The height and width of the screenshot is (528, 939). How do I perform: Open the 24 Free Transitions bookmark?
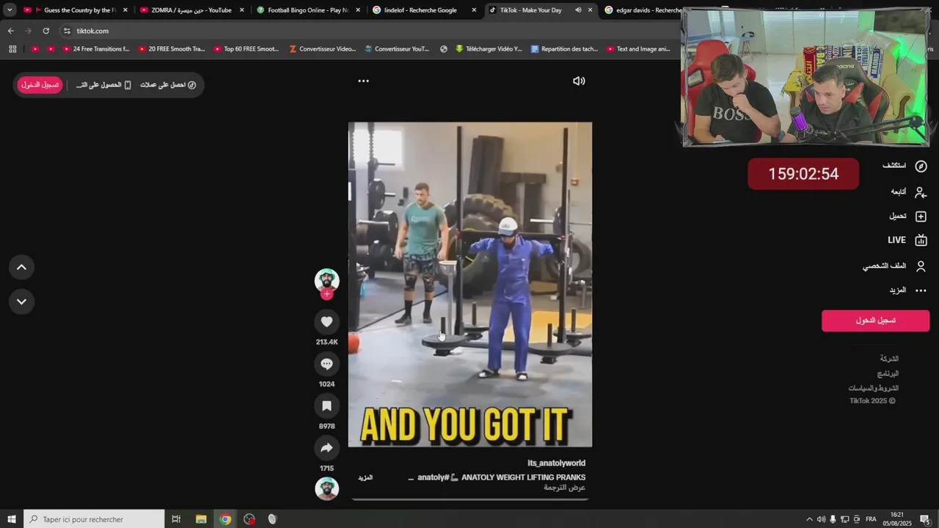pyautogui.click(x=96, y=49)
